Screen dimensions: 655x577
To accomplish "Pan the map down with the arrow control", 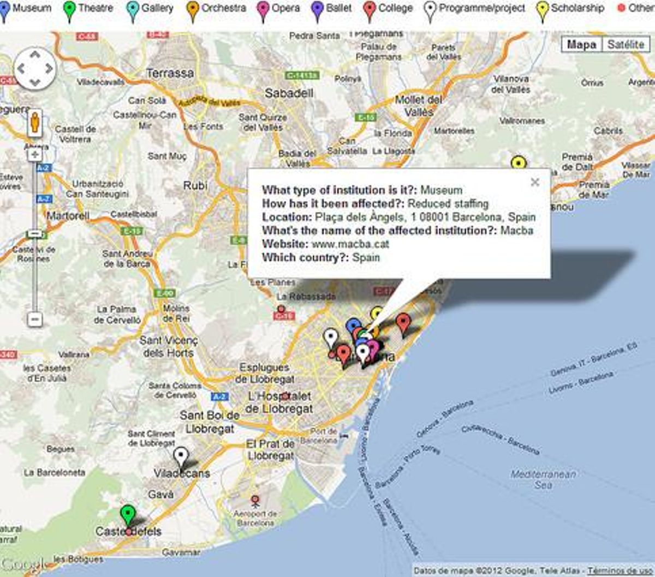I will coord(34,82).
